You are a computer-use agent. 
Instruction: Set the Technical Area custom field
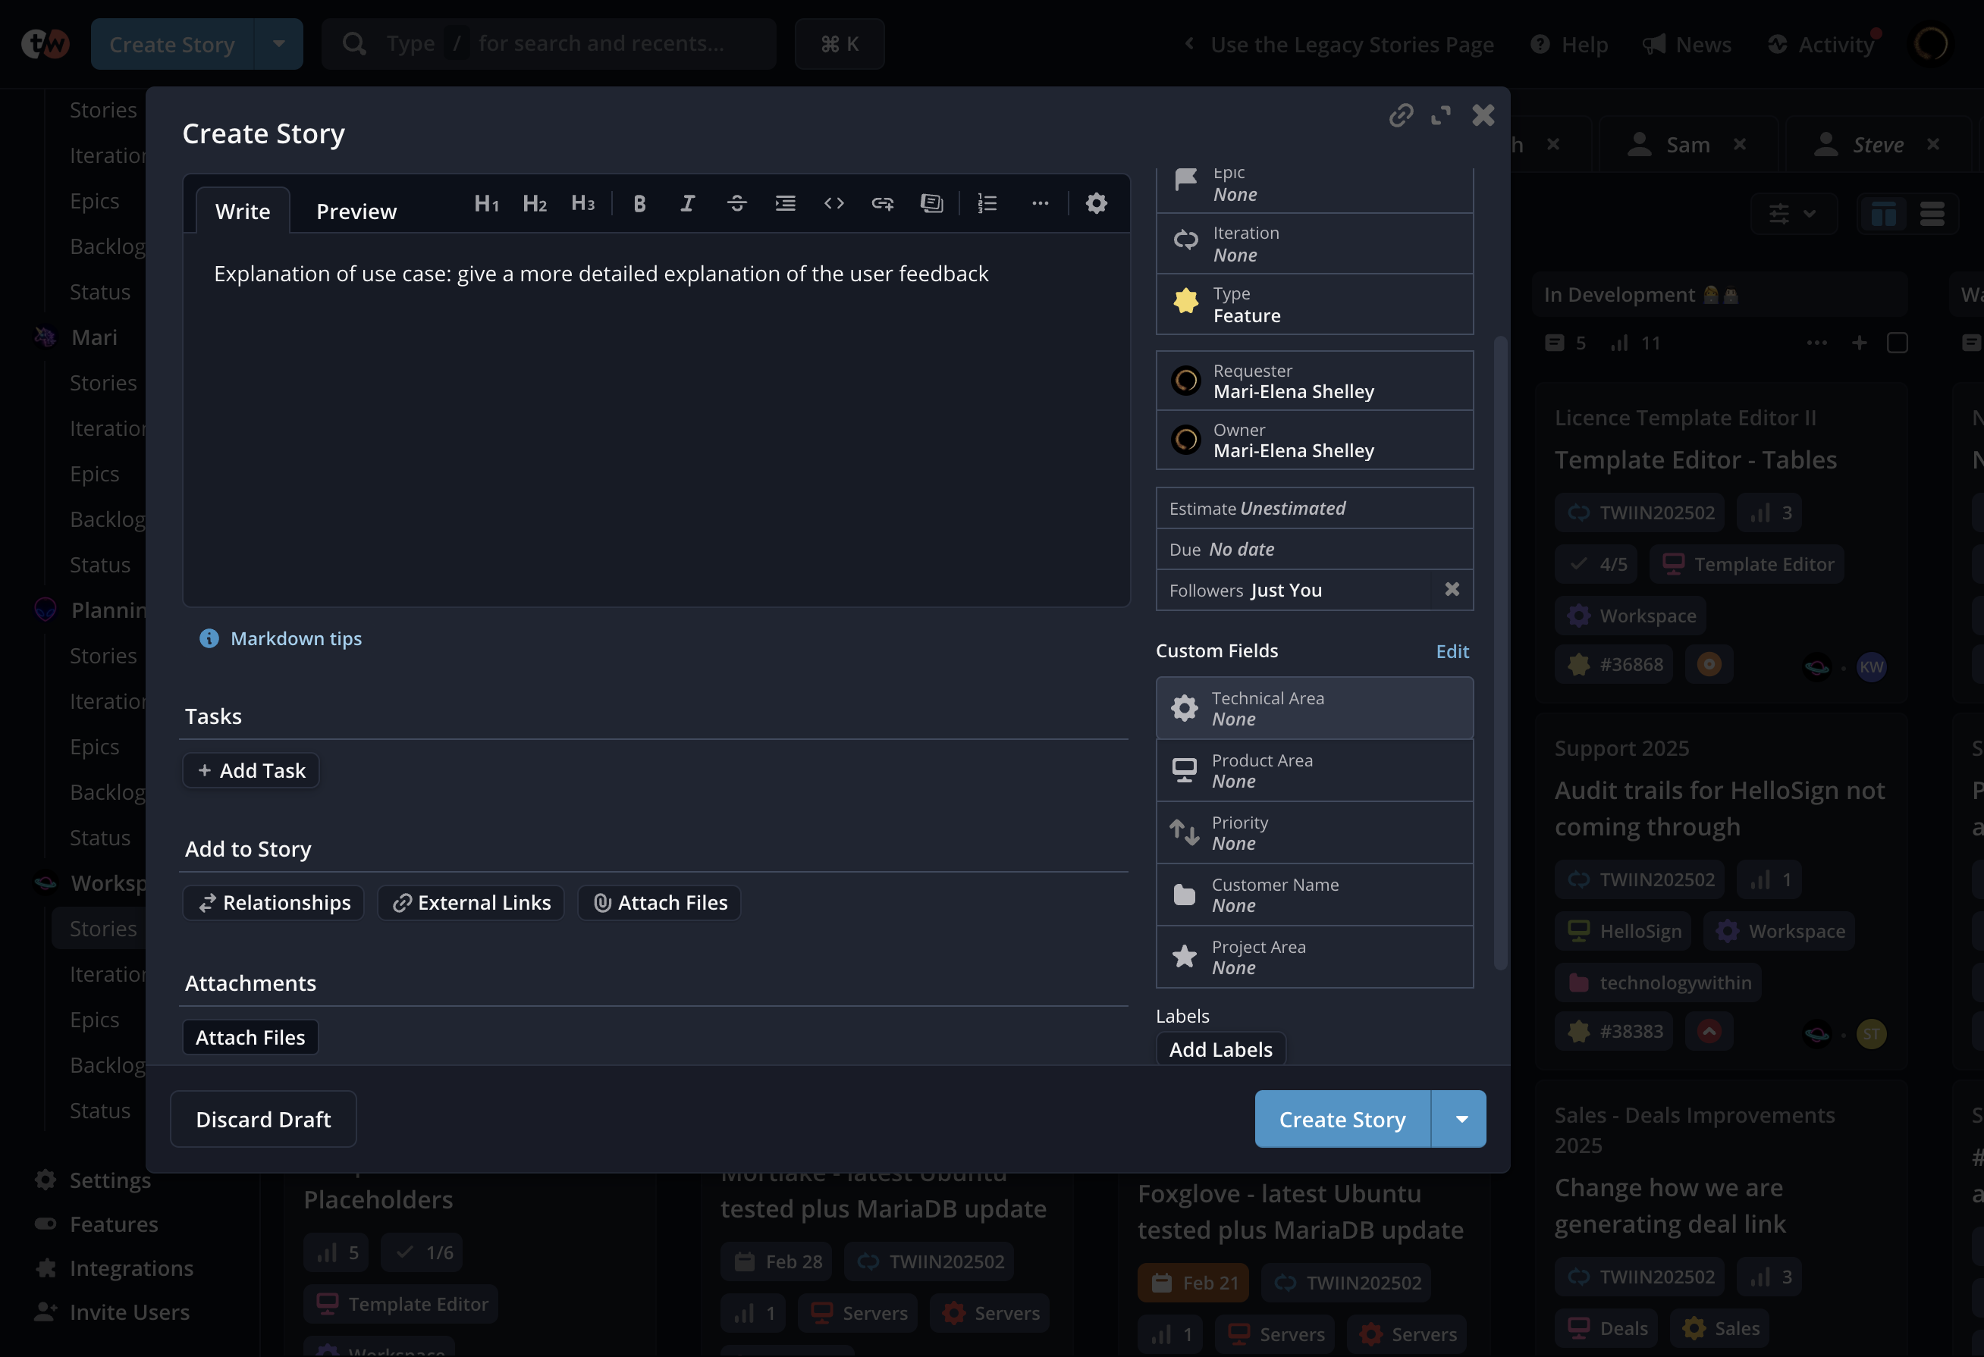tap(1314, 708)
